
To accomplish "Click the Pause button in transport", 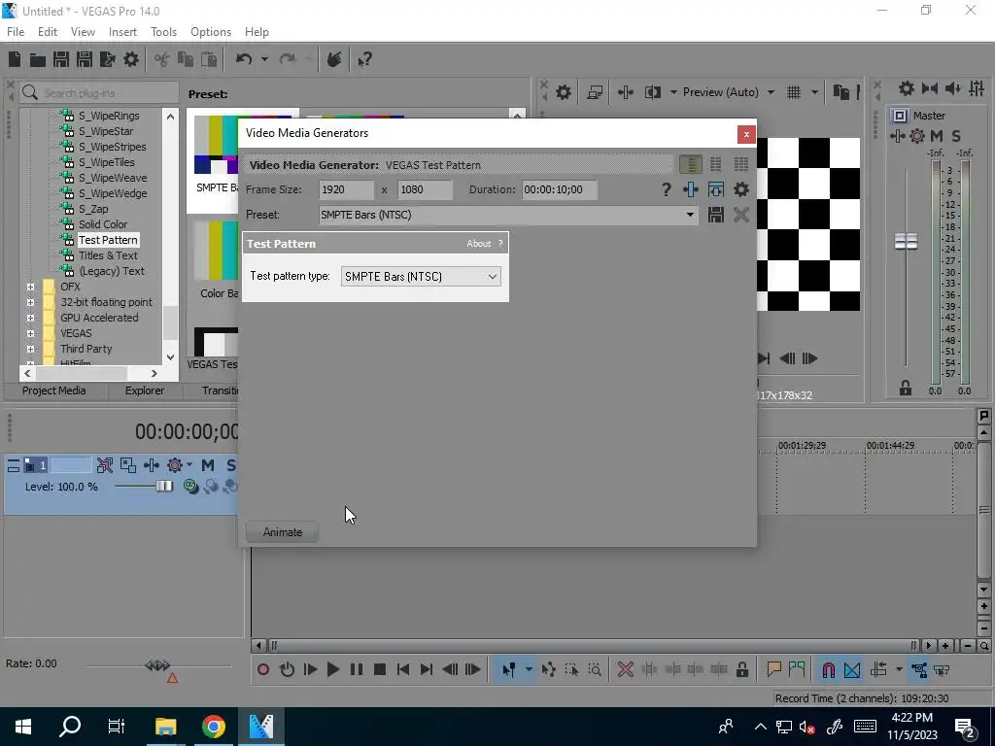I will (x=356, y=669).
